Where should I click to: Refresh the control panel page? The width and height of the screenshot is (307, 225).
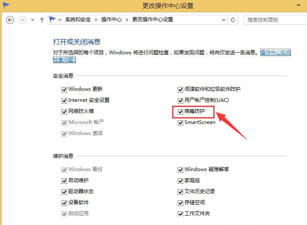(x=233, y=20)
